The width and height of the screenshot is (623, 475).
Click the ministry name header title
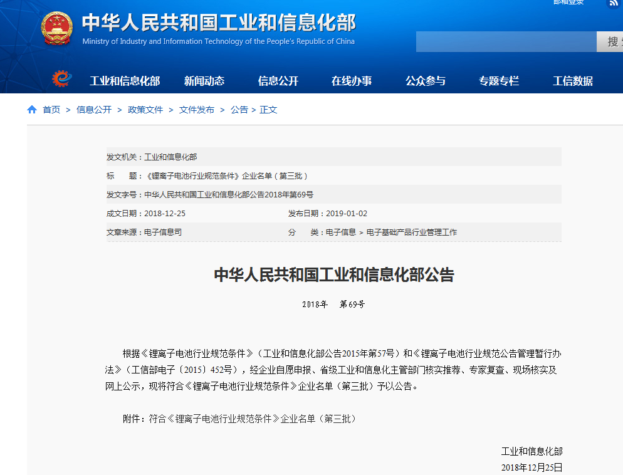tap(219, 23)
